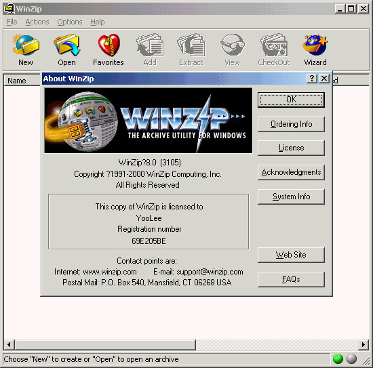The width and height of the screenshot is (373, 368).
Task: Launch the WinZip Wizard icon
Action: (315, 49)
